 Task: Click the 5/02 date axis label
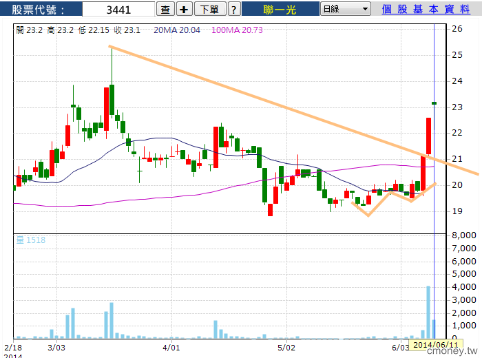pos(286,348)
